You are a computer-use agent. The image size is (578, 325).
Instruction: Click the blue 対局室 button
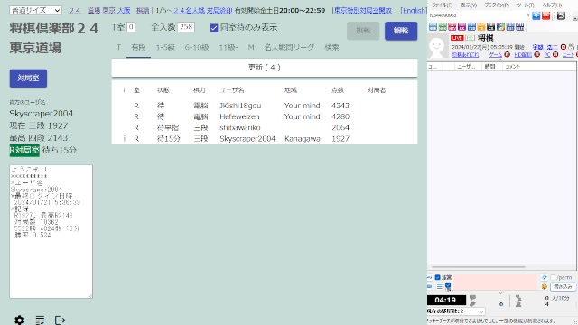[28, 79]
